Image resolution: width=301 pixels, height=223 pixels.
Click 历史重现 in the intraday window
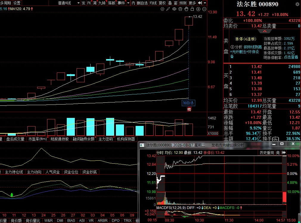pyautogui.click(x=267, y=153)
